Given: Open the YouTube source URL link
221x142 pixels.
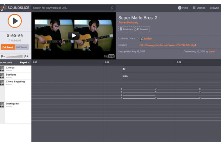Looking at the screenshot, I should click(x=168, y=45).
